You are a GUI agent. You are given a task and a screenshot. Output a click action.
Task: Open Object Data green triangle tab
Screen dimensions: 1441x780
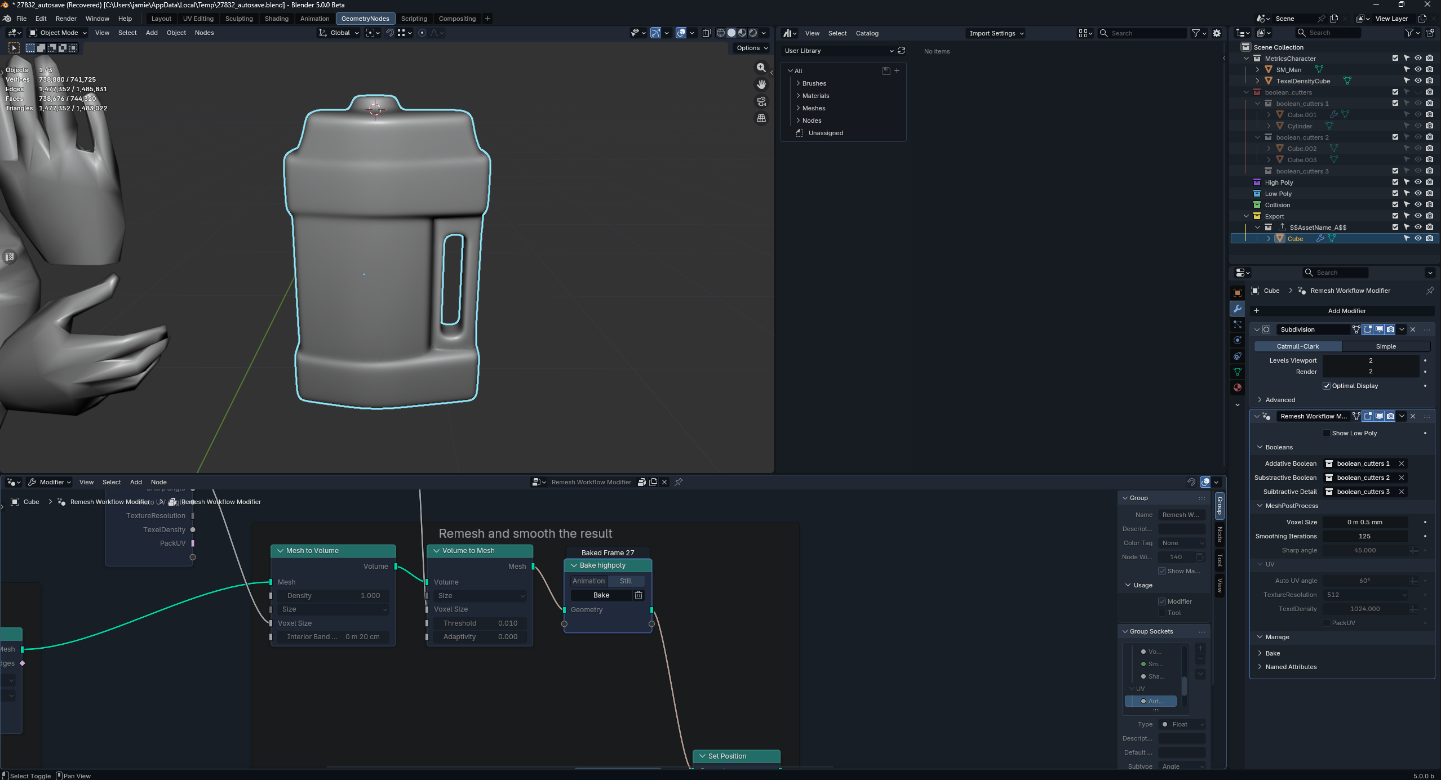[1238, 372]
